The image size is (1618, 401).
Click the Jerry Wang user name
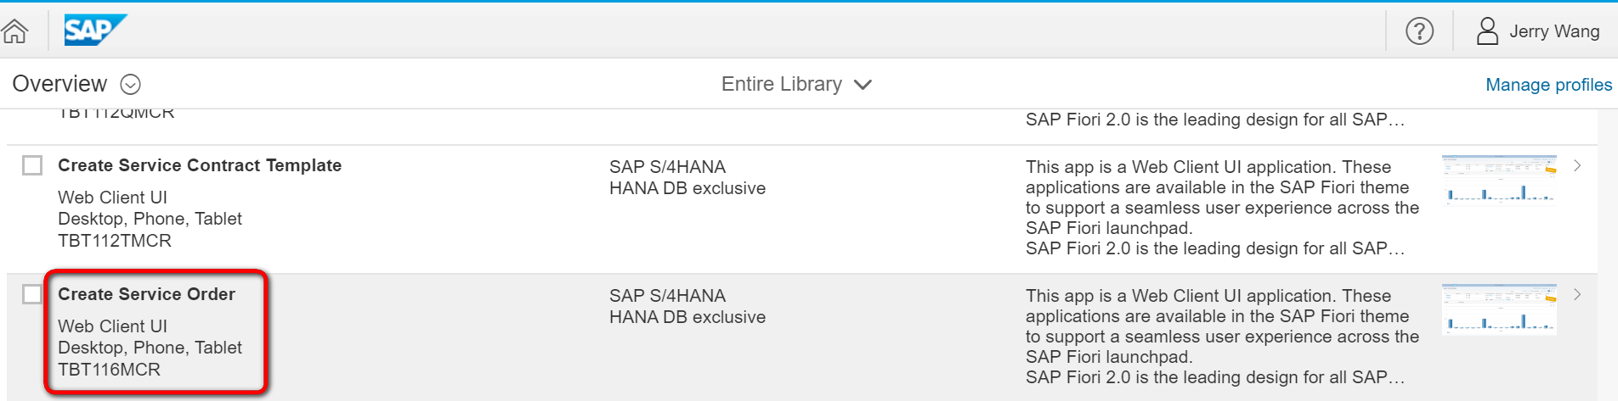[x=1553, y=31]
